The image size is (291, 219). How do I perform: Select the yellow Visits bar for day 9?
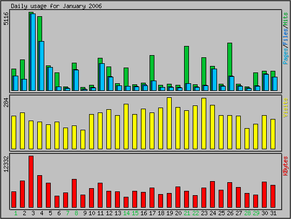(83, 140)
